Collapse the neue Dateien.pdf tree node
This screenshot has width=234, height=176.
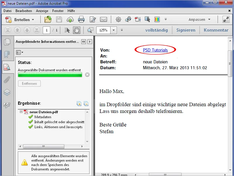21,112
